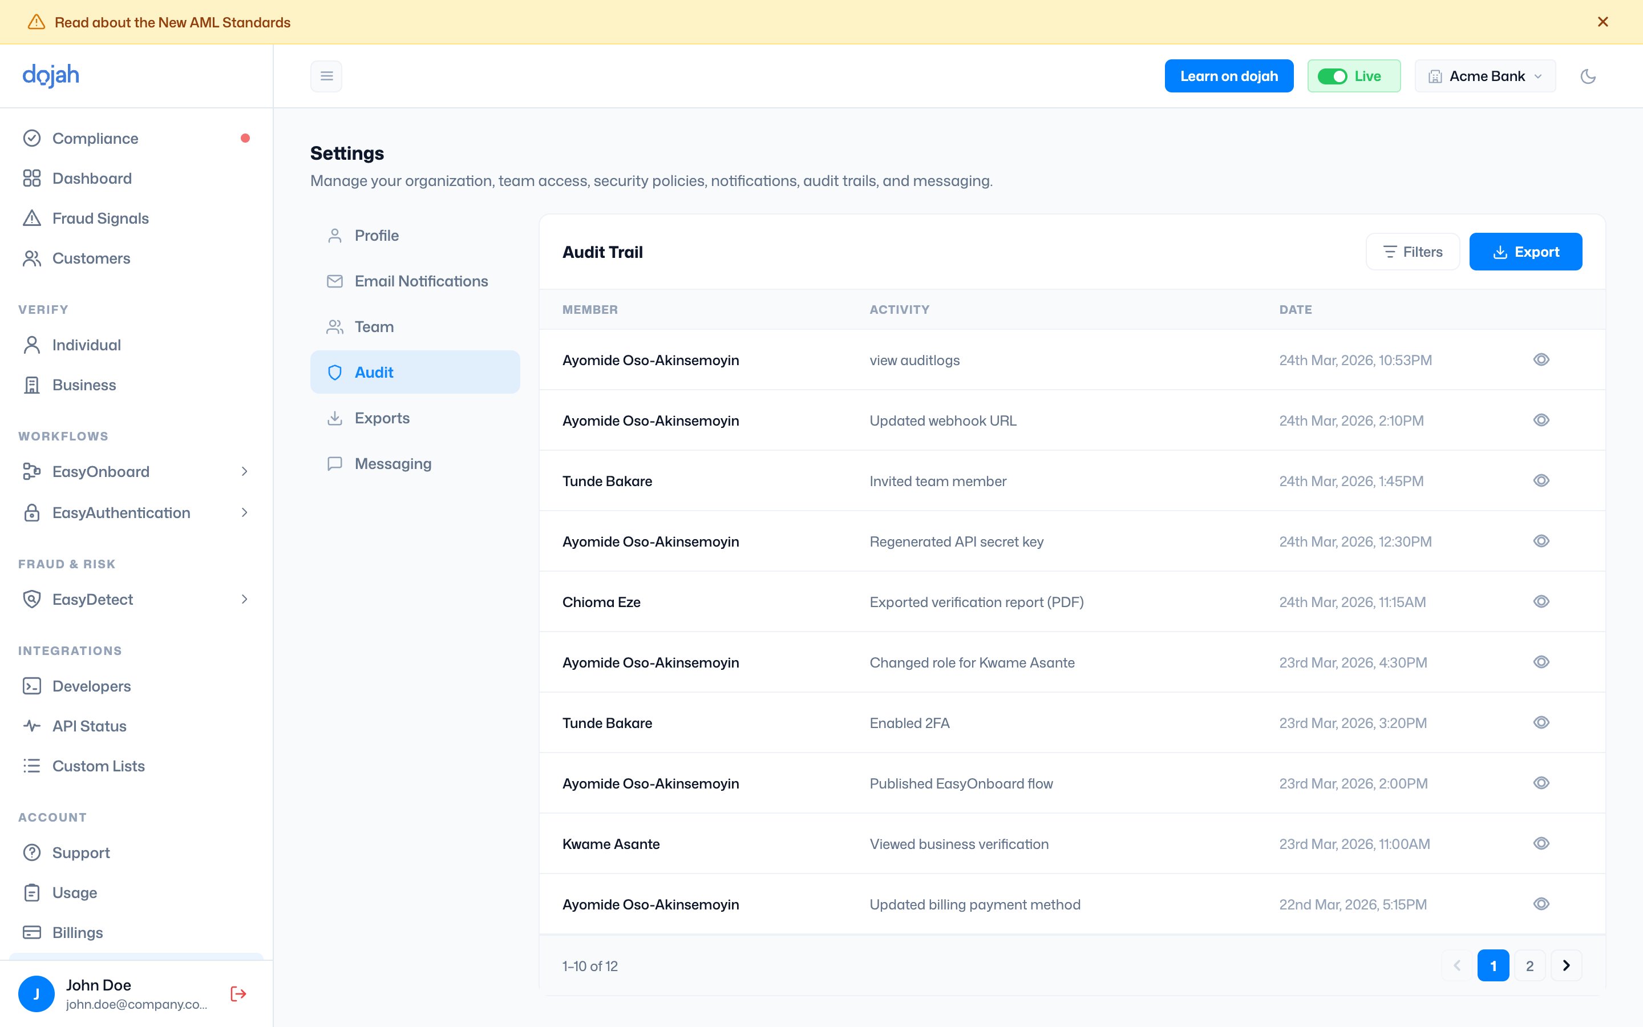Switch off the Live mode toggle
Viewport: 1643px width, 1027px height.
point(1332,76)
